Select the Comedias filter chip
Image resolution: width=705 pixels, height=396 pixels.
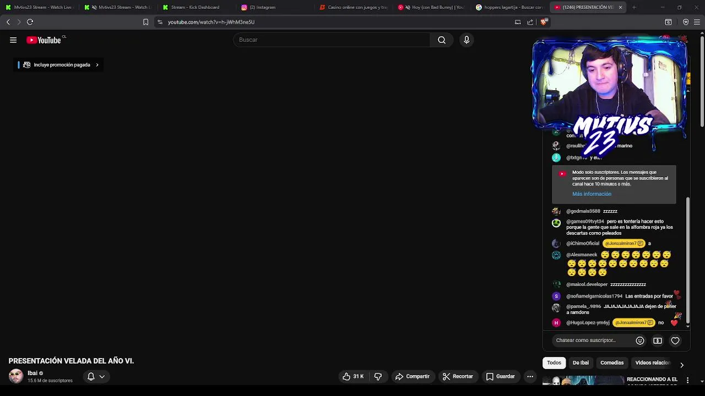[x=612, y=363]
